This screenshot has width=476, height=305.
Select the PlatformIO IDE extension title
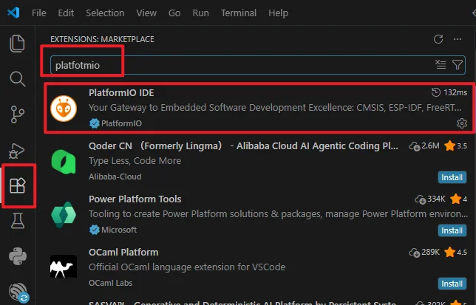121,93
